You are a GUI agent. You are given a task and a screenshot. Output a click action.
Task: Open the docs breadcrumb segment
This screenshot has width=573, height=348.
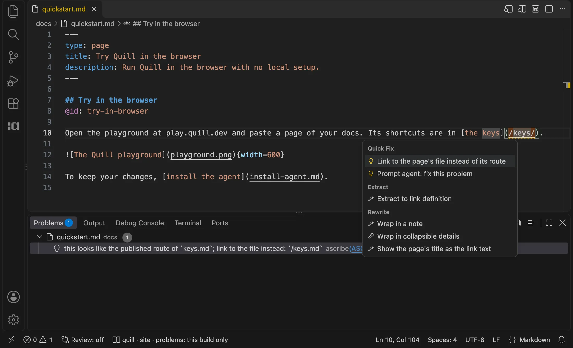click(x=43, y=24)
